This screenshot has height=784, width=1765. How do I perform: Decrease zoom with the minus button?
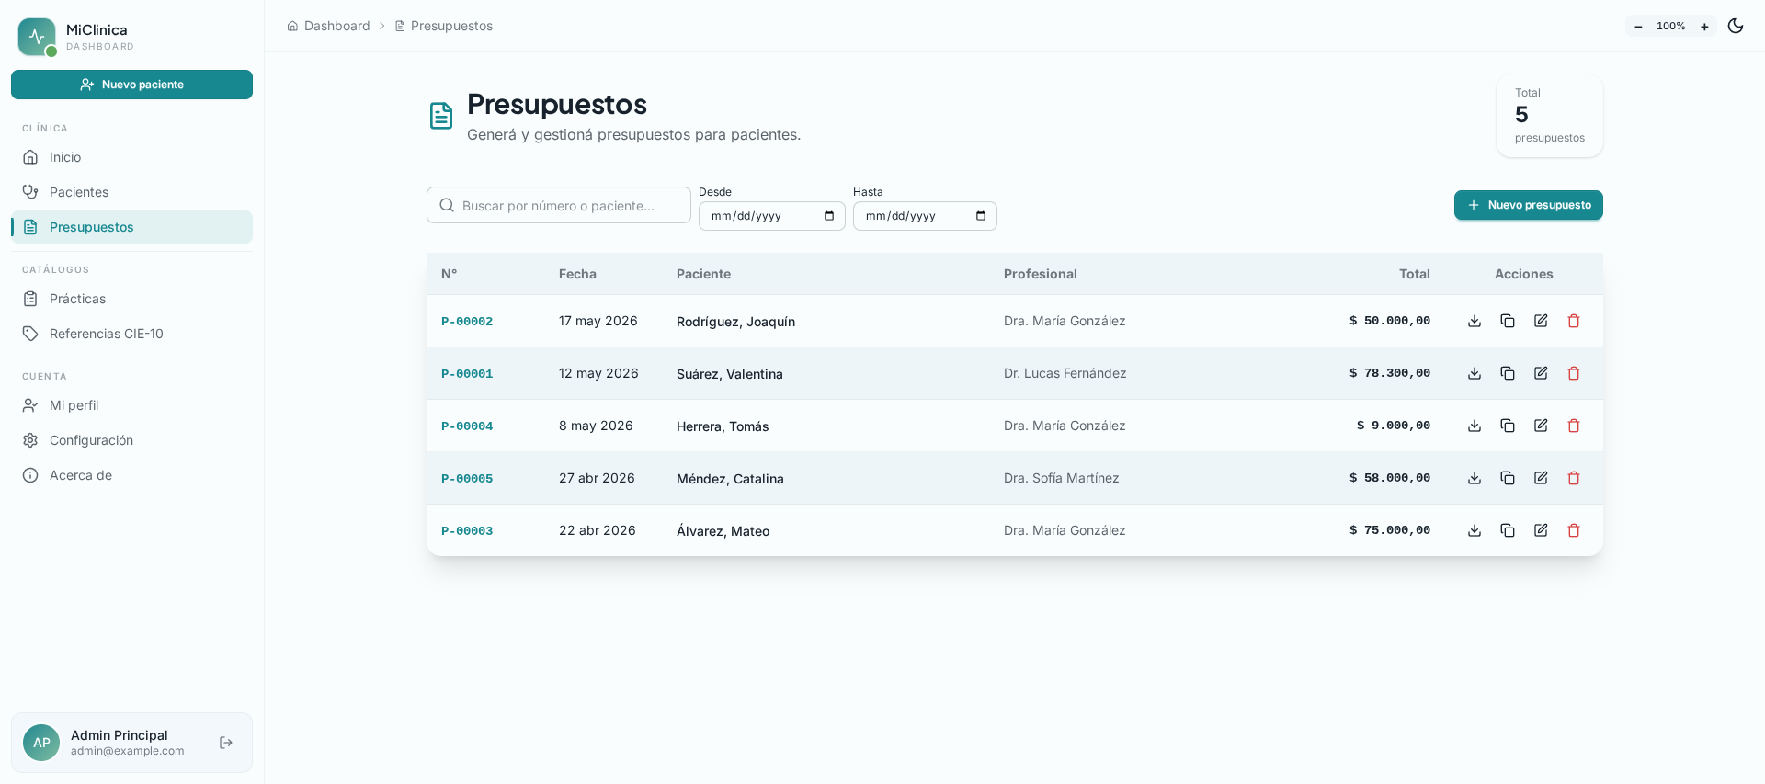click(x=1638, y=27)
